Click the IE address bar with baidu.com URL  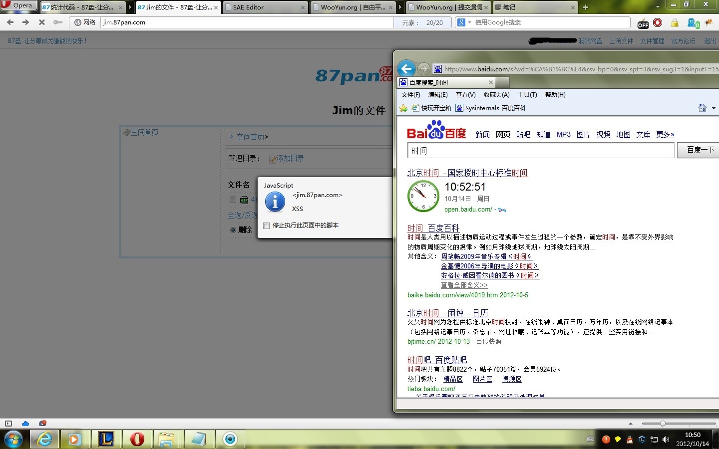click(576, 69)
